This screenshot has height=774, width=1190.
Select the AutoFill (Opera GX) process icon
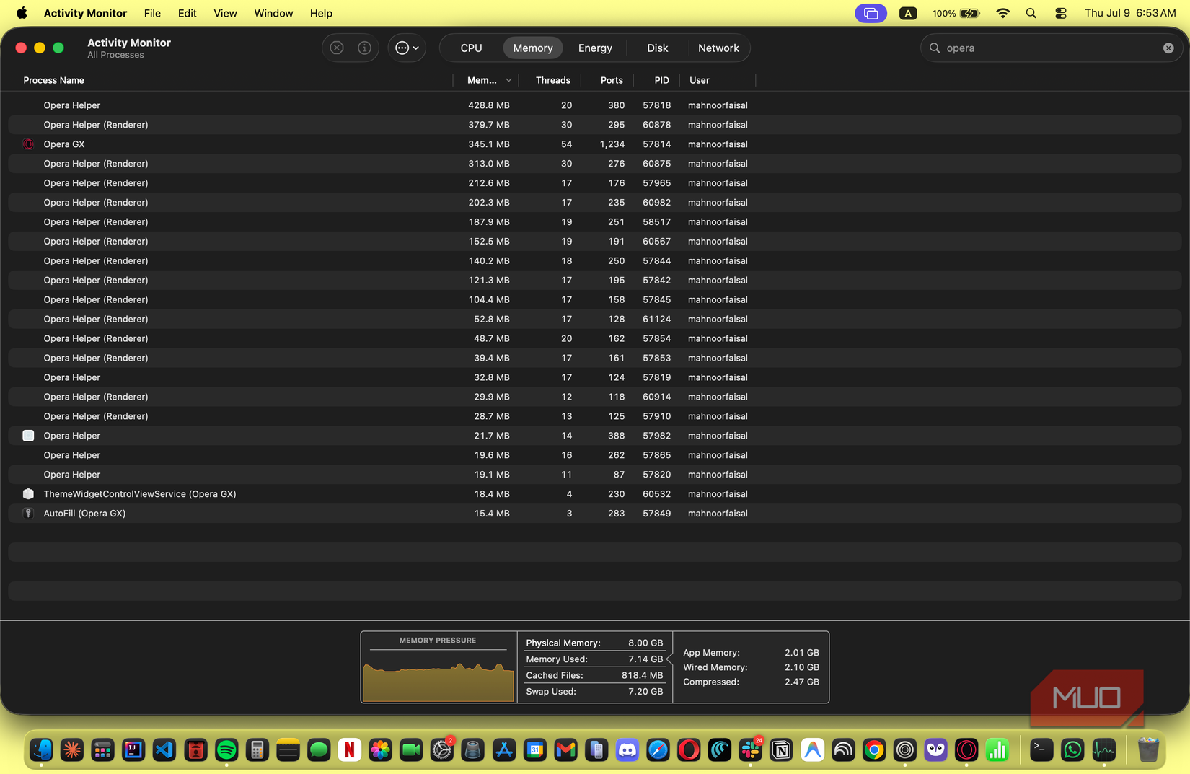point(28,514)
